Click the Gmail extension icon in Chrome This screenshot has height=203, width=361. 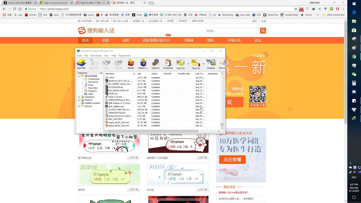click(301, 9)
